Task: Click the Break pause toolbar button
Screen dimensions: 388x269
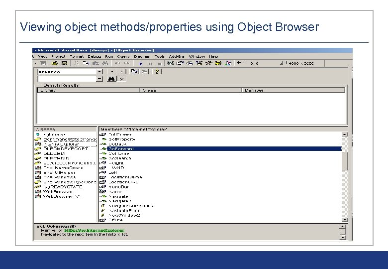Action: [150, 64]
